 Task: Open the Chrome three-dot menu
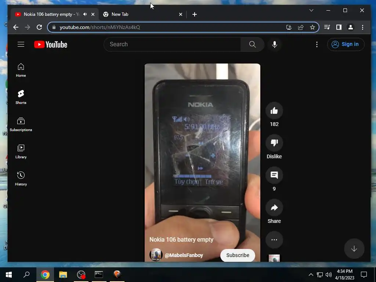coord(362,27)
